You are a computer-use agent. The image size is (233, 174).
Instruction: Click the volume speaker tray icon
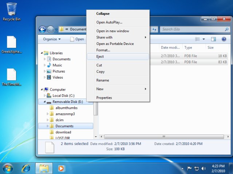tap(203, 169)
